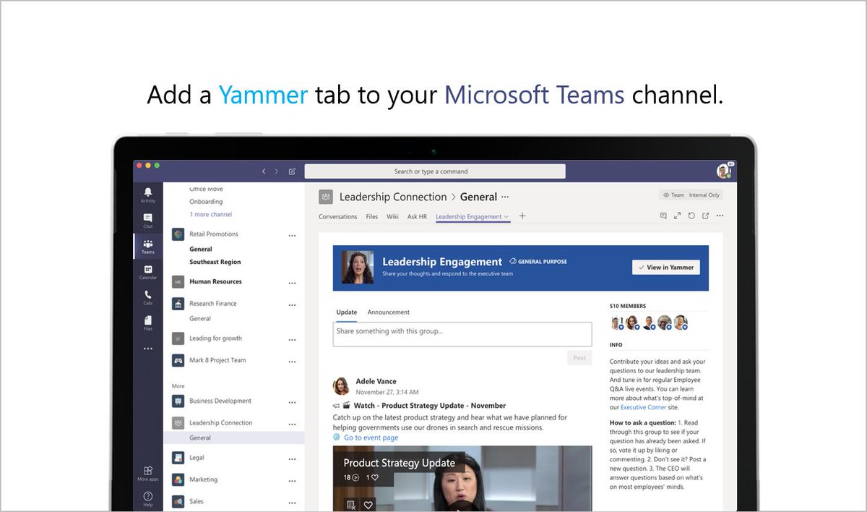Screen dimensions: 867x512
Task: Open Leading for growth team options menu
Action: 292,339
